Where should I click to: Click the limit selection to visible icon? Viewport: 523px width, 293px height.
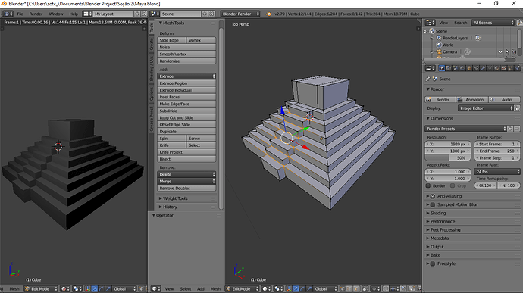click(365, 289)
